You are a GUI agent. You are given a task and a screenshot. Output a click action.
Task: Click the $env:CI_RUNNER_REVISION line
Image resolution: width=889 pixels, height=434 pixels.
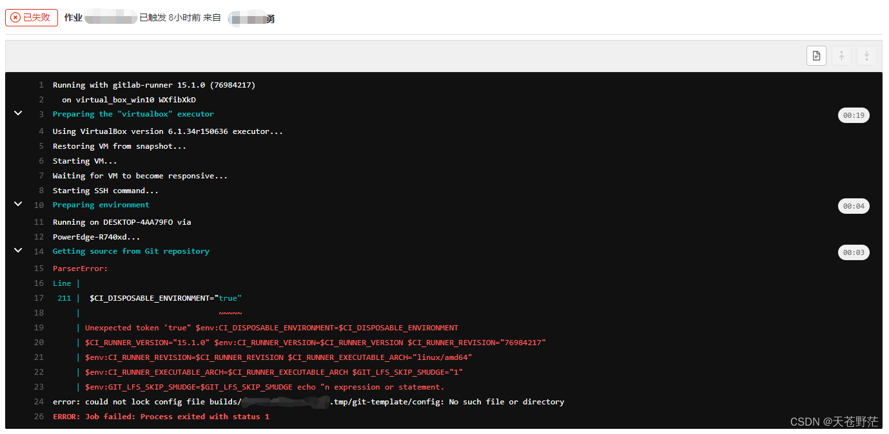click(x=278, y=357)
